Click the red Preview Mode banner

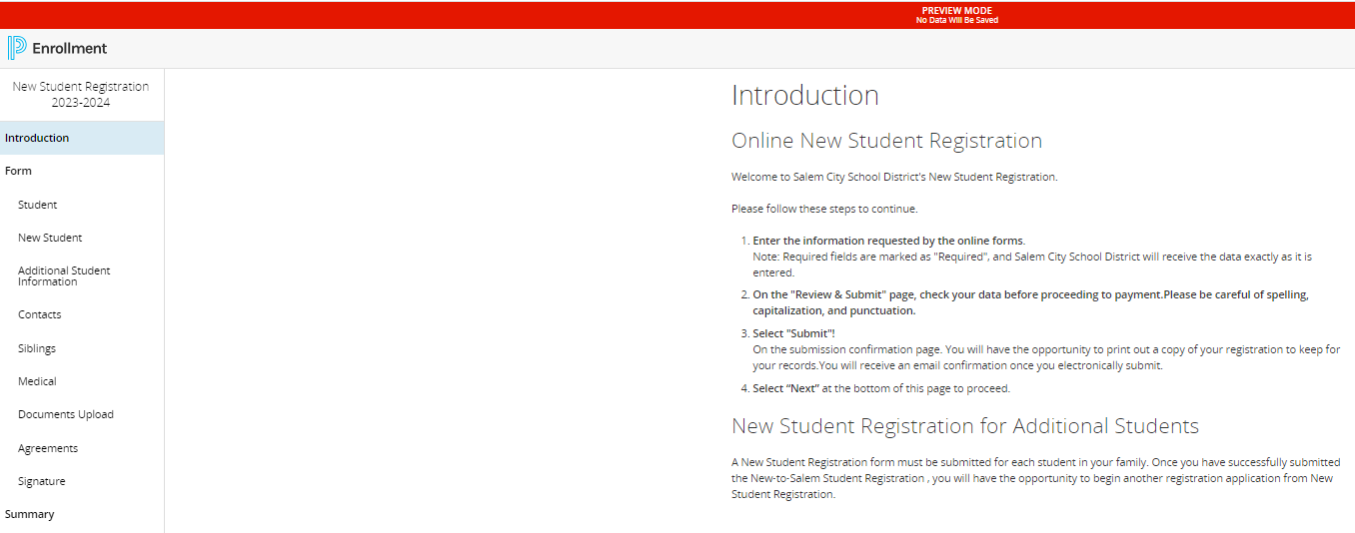[956, 15]
